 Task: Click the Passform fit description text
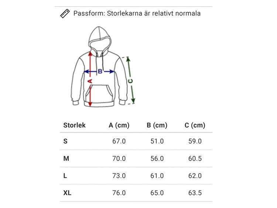click(137, 14)
